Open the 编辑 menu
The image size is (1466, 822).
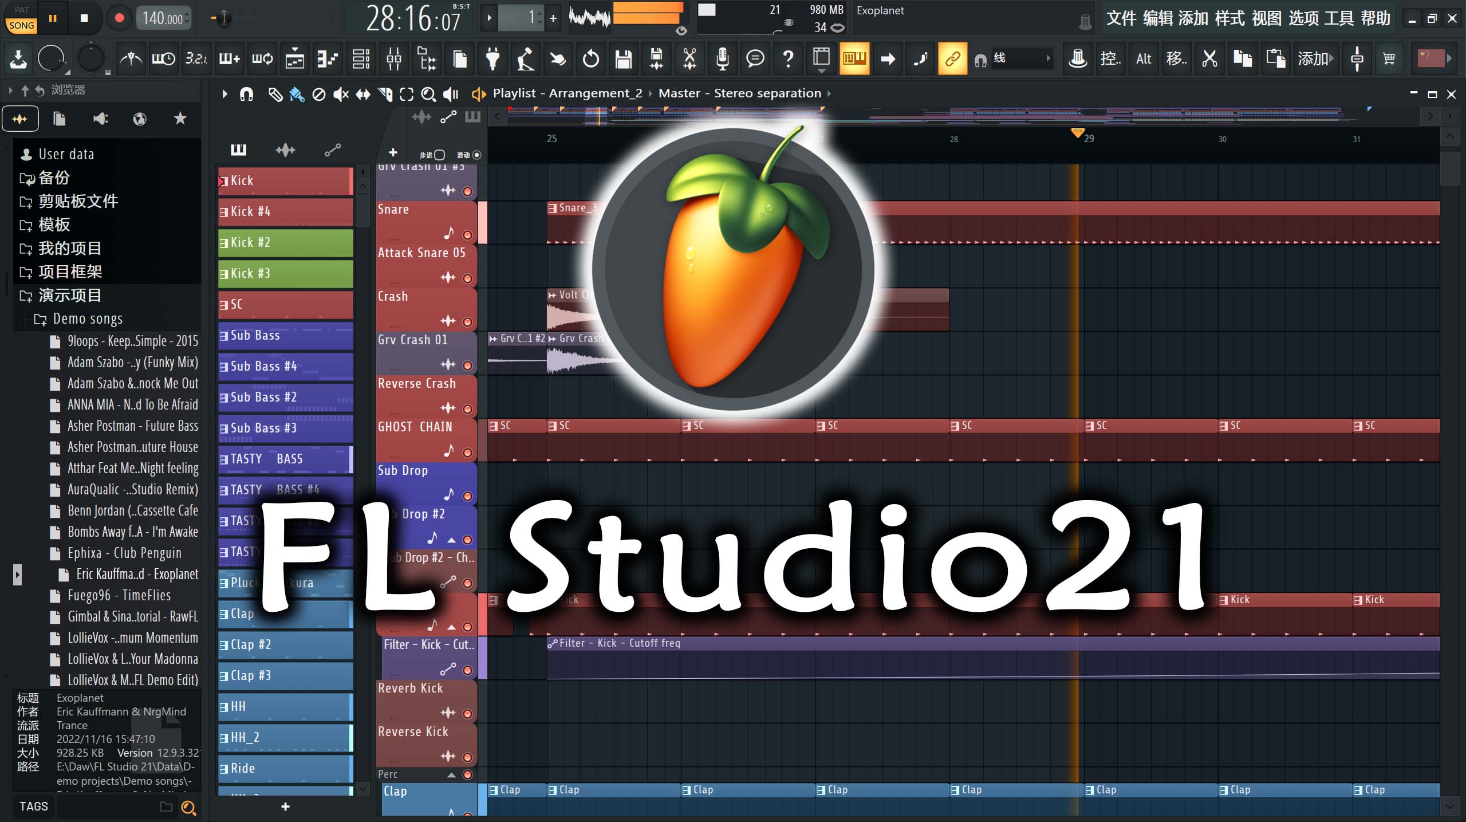[x=1158, y=18]
